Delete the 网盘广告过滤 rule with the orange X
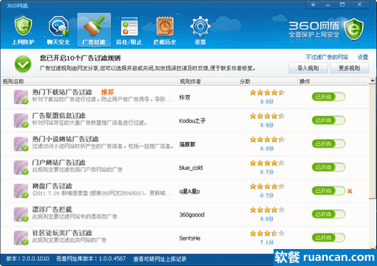This screenshot has width=377, height=266. point(350,191)
